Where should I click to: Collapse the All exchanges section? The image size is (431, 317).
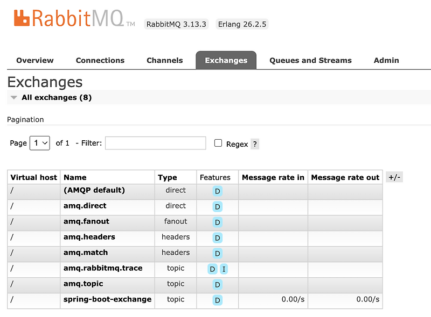[x=13, y=98]
